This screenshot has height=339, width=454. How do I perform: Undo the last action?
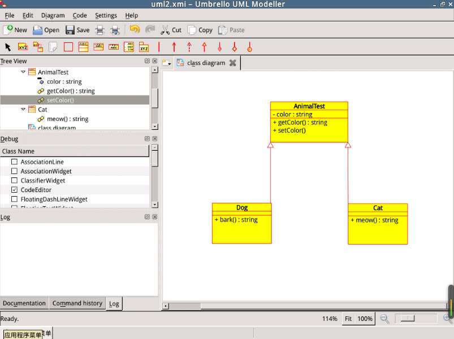pos(135,29)
